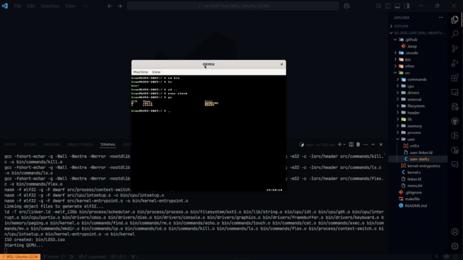Go back with the left arrow
The width and height of the screenshot is (463, 260).
point(110,6)
